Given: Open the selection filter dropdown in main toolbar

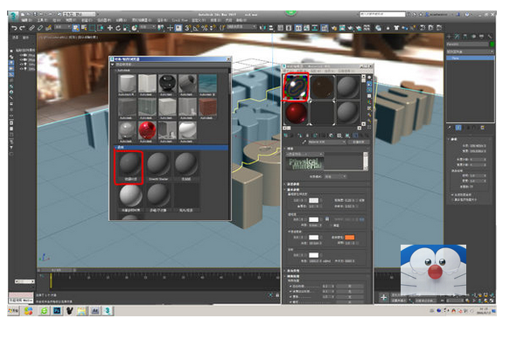Looking at the screenshot, I should coord(63,27).
